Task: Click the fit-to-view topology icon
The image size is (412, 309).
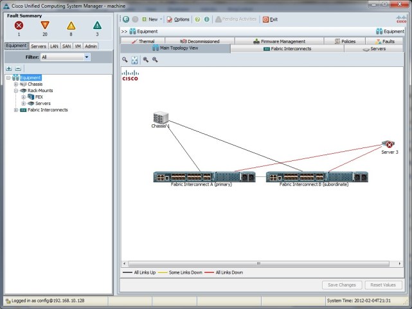Action: 134,60
